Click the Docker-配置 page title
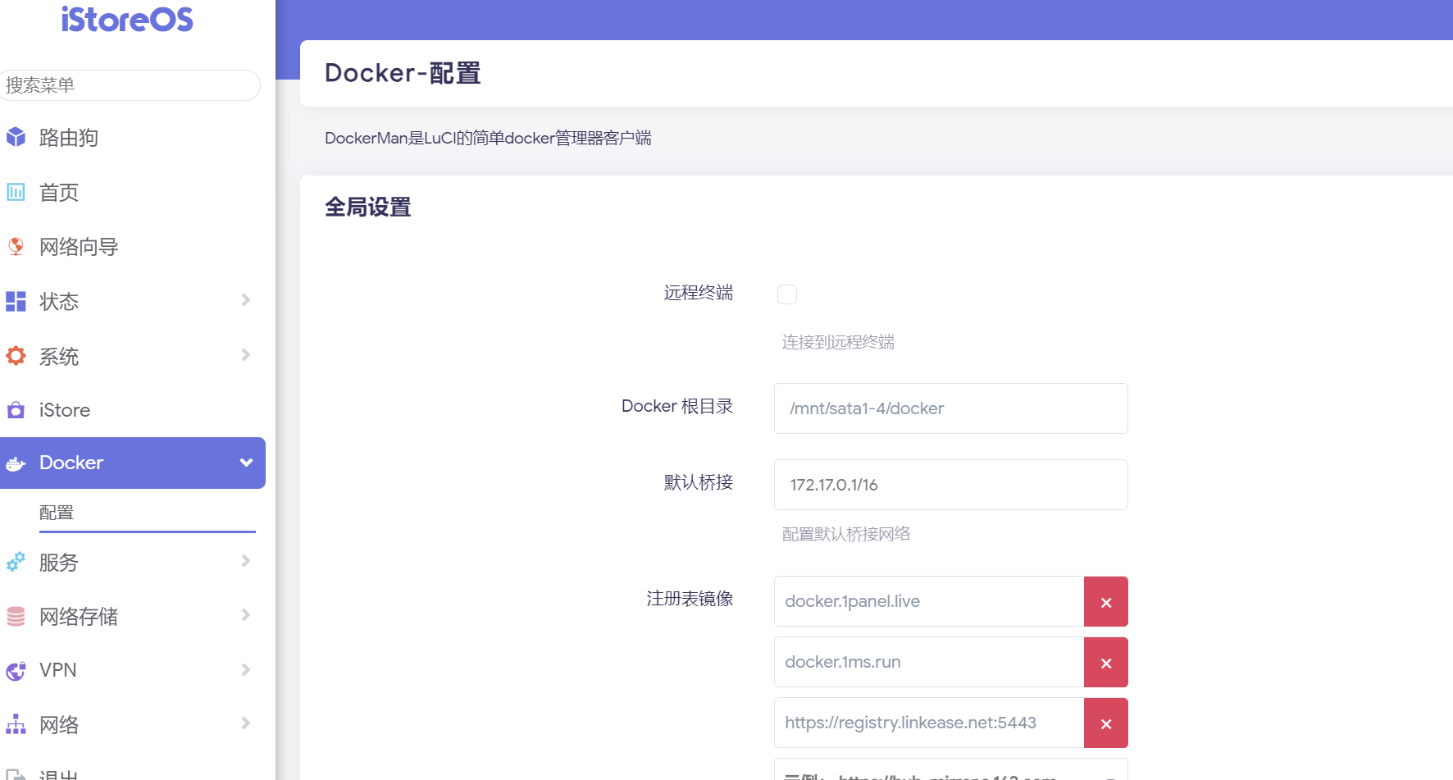 pos(403,73)
